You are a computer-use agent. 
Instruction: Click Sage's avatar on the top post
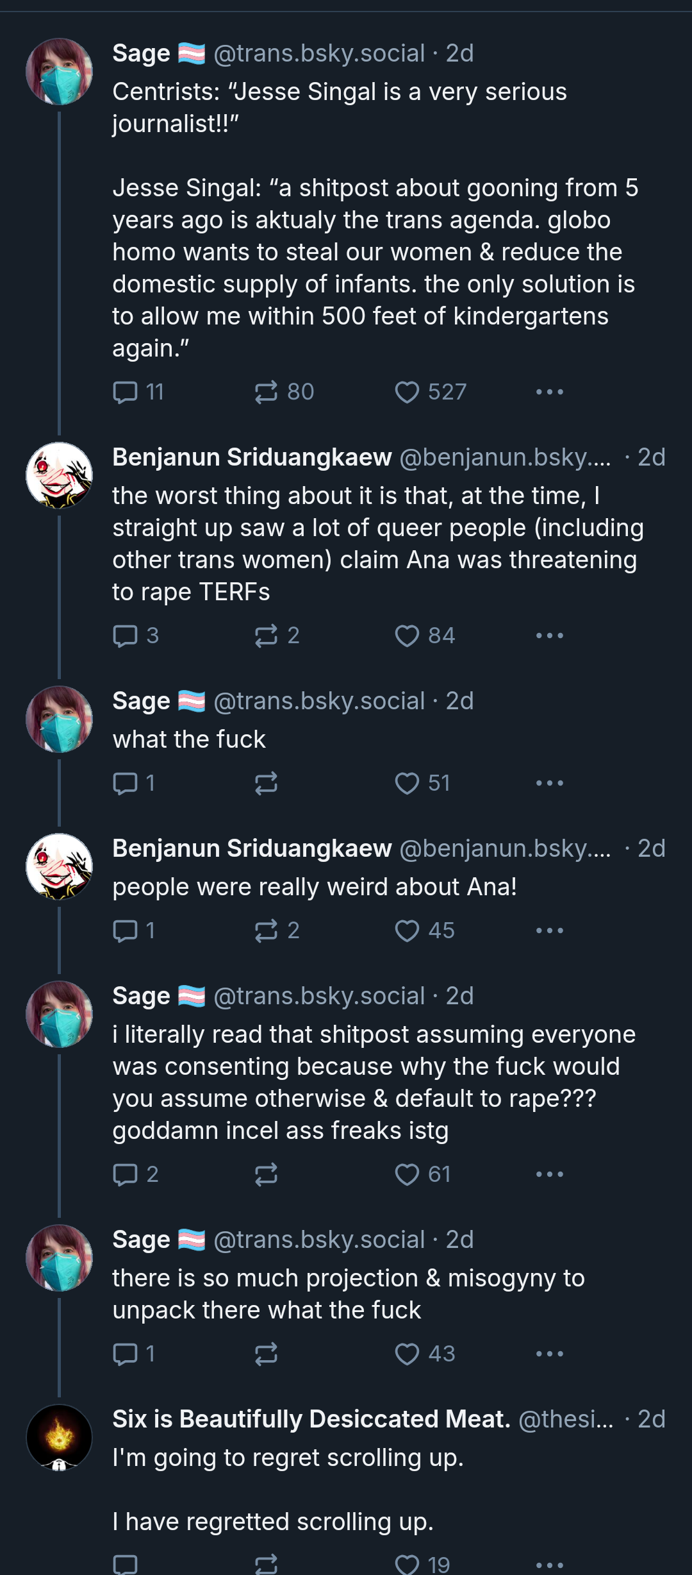pyautogui.click(x=59, y=71)
